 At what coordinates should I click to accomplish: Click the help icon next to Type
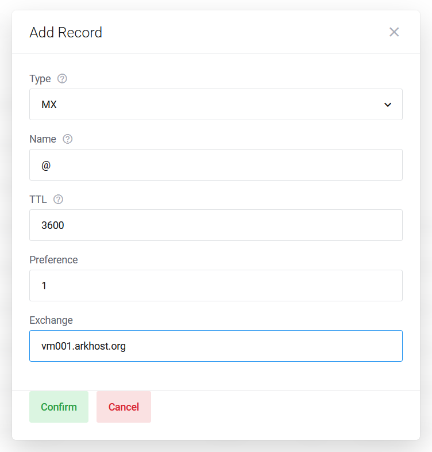[62, 79]
